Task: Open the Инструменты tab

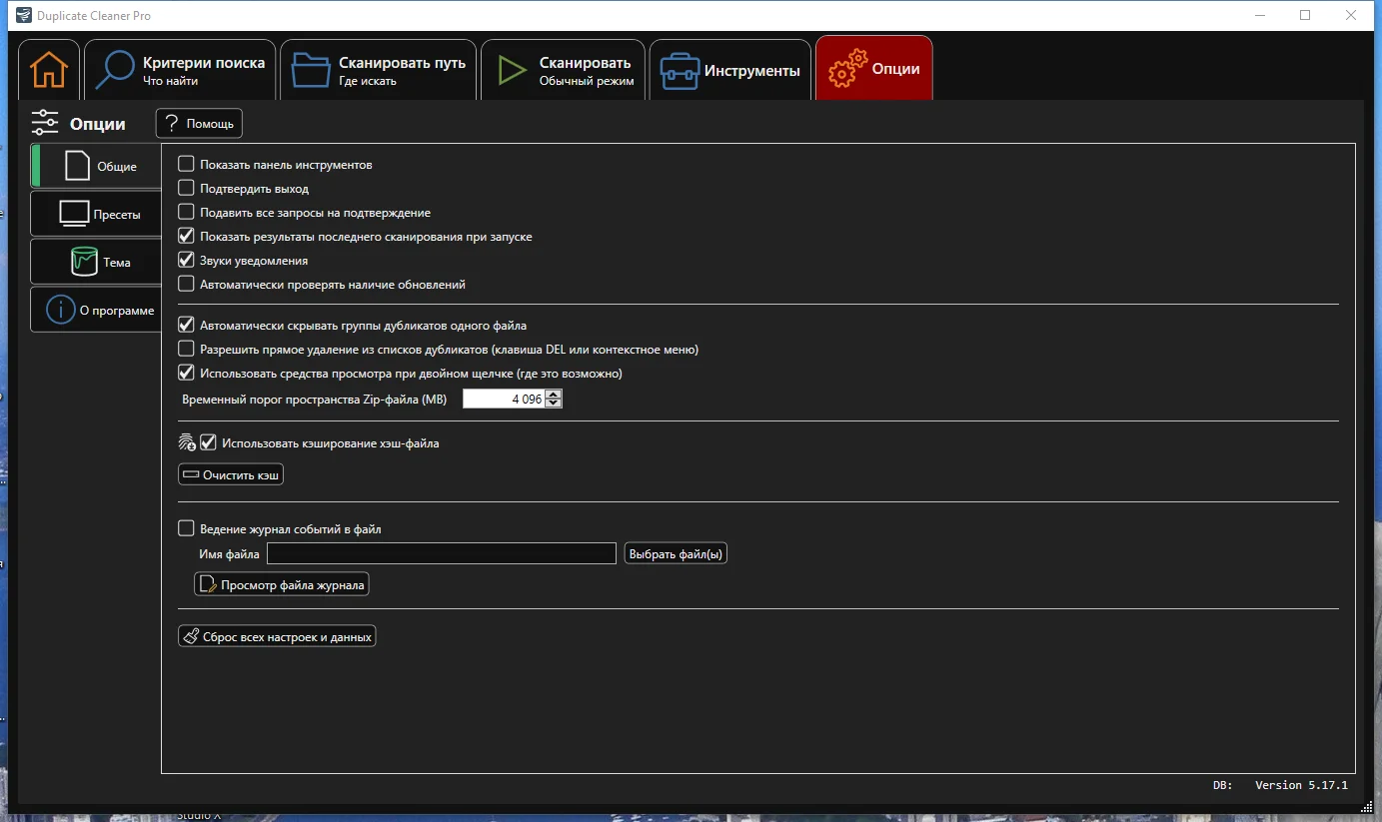Action: (x=729, y=70)
